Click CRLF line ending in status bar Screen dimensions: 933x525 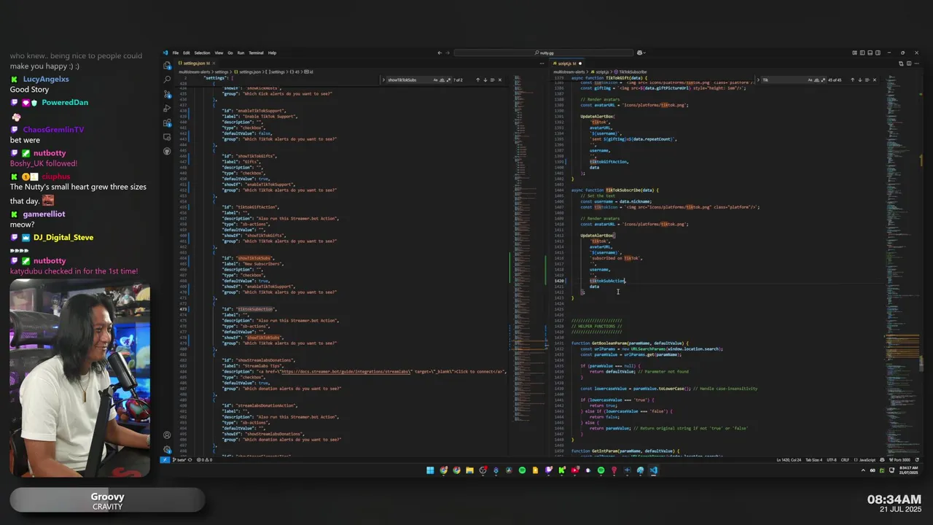(845, 460)
